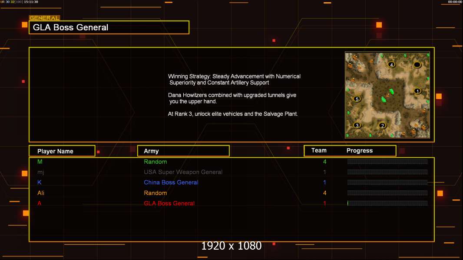Click team number 1 in K's row
Screen dimensions: 463x260
(324, 182)
